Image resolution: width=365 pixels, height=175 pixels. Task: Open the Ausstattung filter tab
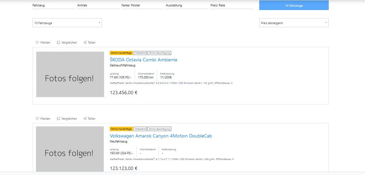pyautogui.click(x=187, y=5)
